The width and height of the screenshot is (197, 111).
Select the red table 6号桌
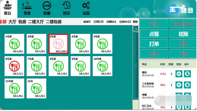pyautogui.click(x=14, y=66)
